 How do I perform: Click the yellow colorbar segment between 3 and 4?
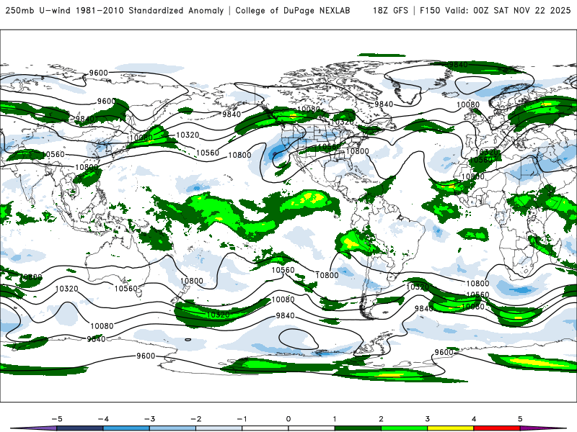pyautogui.click(x=451, y=428)
